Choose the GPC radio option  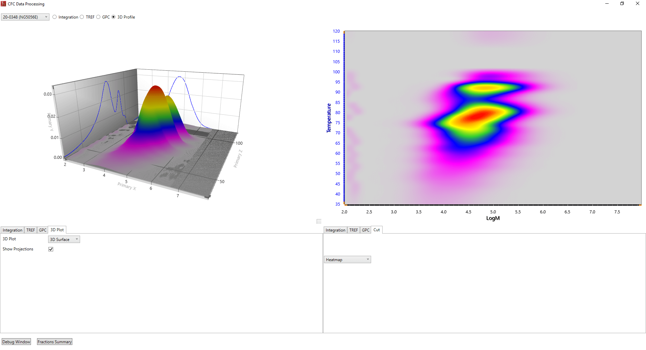98,17
